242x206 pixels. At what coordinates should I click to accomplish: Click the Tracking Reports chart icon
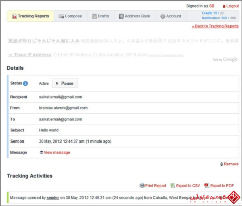15,16
